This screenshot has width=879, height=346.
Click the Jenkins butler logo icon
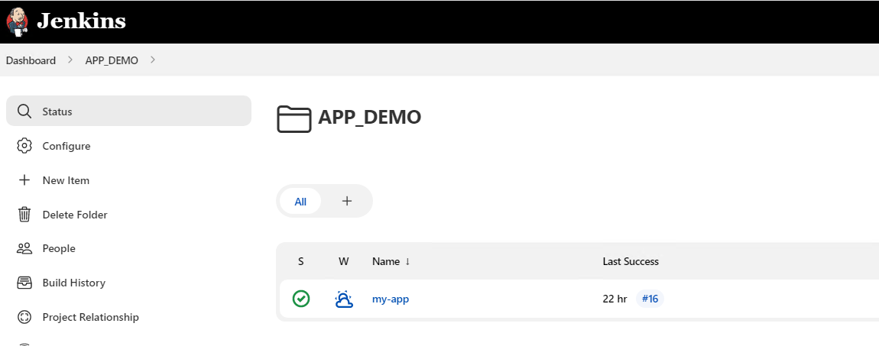17,21
